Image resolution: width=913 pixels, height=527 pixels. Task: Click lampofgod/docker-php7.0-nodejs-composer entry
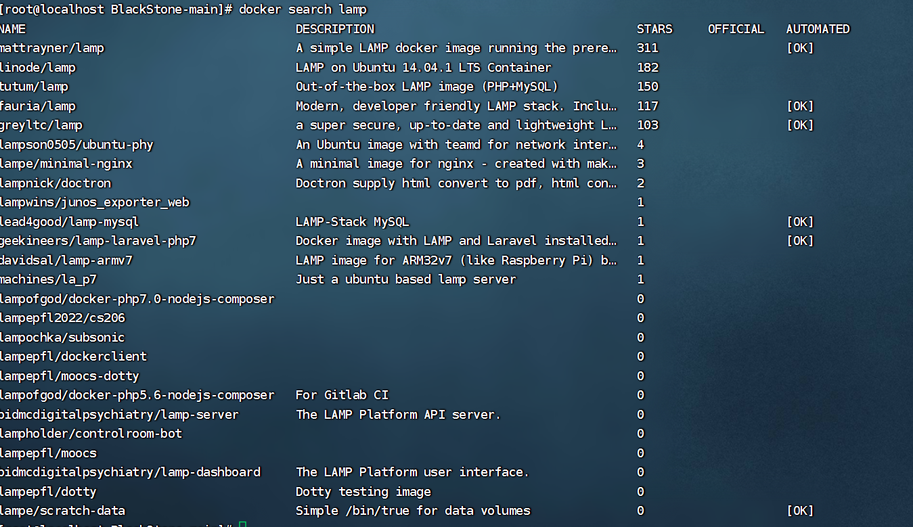[x=137, y=299]
